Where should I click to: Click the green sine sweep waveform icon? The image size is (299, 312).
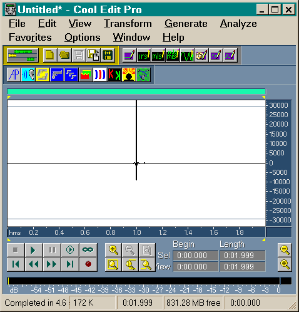187,55
